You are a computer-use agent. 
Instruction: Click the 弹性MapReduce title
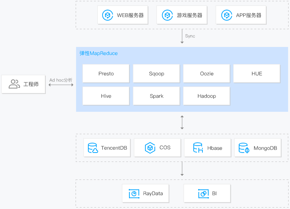click(x=98, y=54)
